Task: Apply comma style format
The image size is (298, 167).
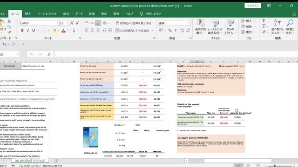Action: [176, 30]
